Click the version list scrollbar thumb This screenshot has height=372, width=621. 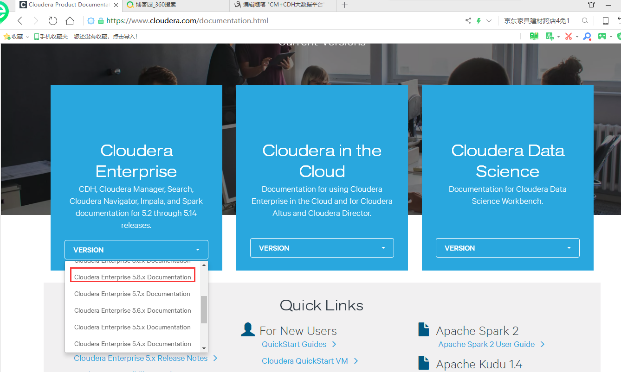pos(204,310)
